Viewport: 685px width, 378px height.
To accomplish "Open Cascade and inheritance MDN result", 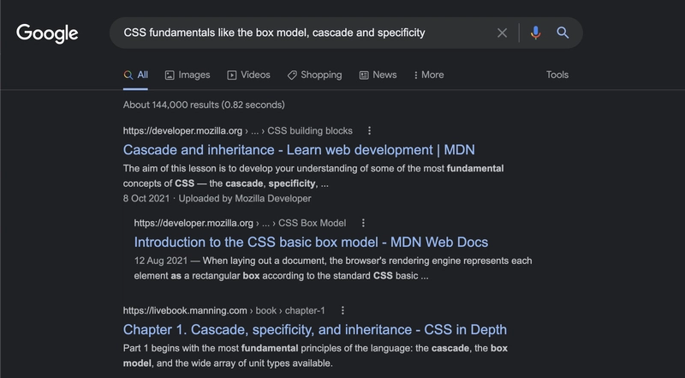I will [299, 150].
